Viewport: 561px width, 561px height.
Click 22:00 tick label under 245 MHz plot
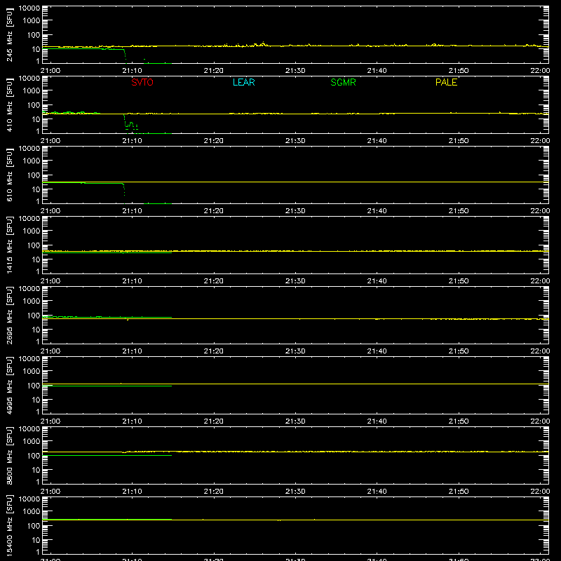coord(540,71)
